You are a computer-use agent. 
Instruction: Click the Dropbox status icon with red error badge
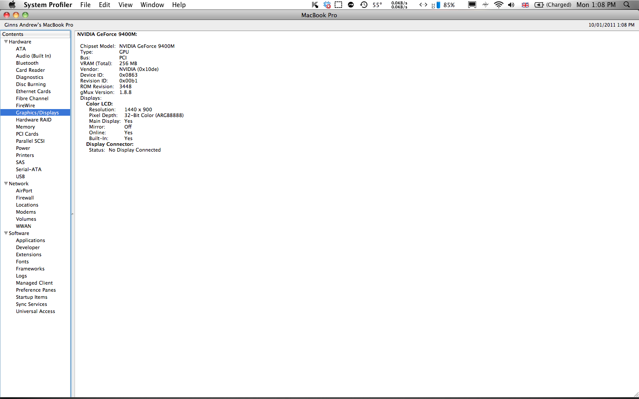click(327, 5)
